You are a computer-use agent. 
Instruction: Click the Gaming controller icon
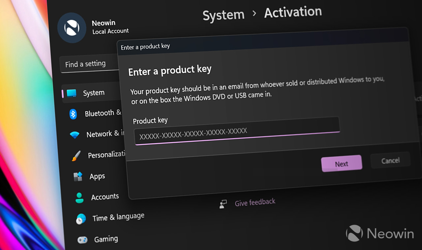click(x=82, y=240)
